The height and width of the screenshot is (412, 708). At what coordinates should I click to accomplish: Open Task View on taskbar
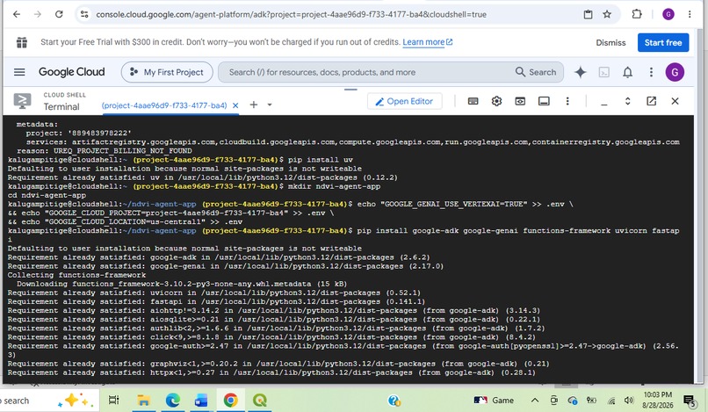coord(114,401)
